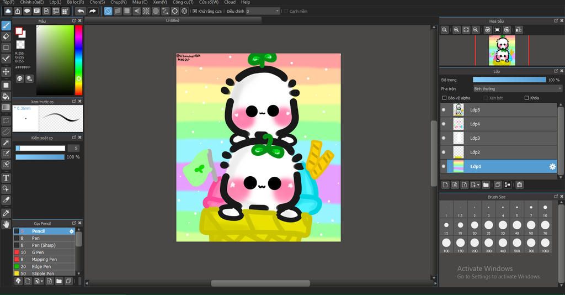Select the Text tool

(6, 178)
